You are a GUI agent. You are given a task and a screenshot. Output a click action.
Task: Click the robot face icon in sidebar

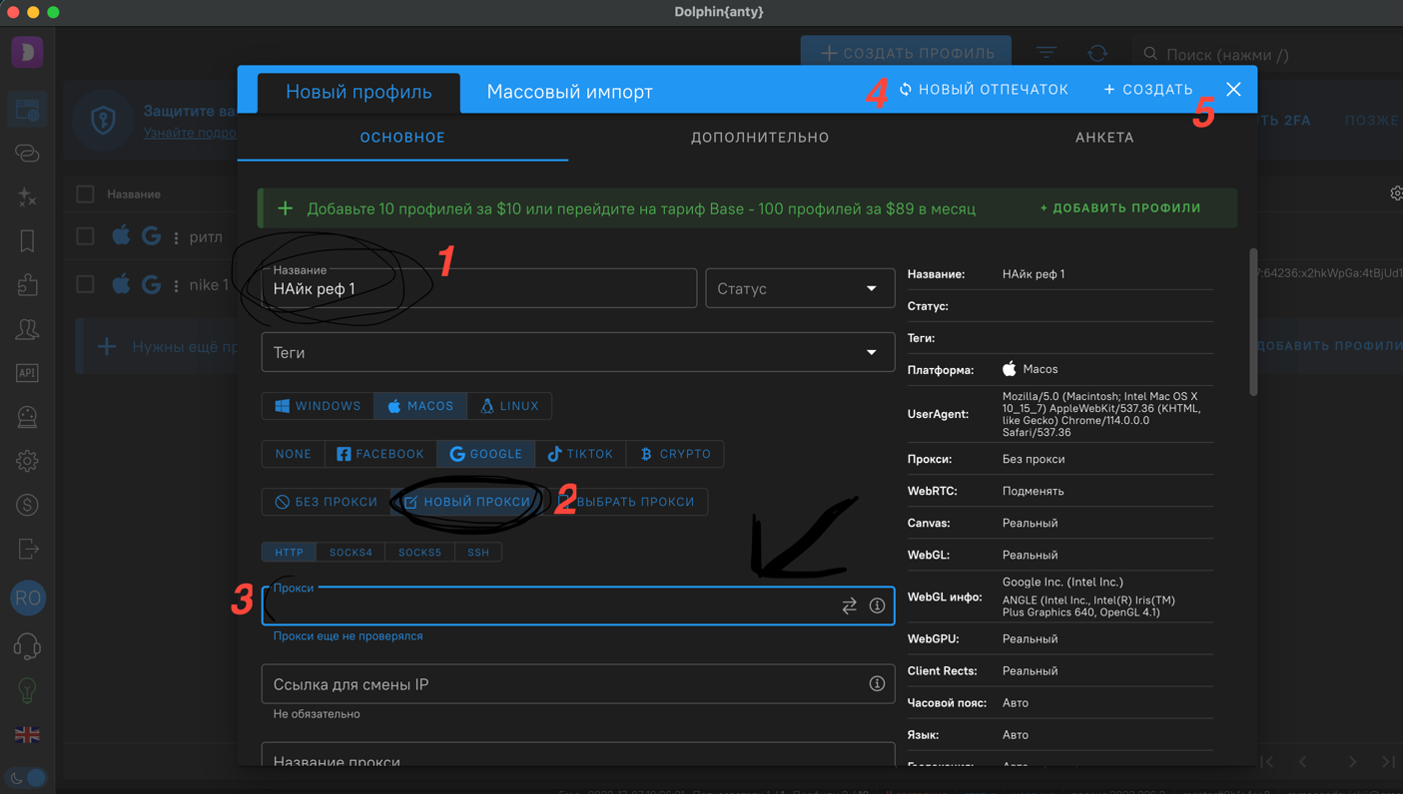(27, 417)
